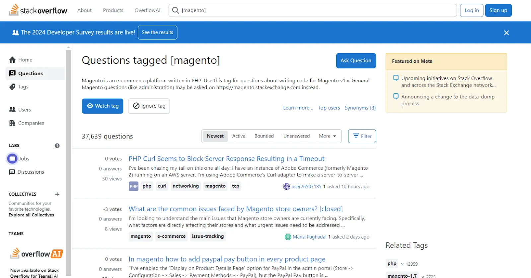Image resolution: width=531 pixels, height=278 pixels.
Task: Open the Products menu
Action: click(113, 10)
